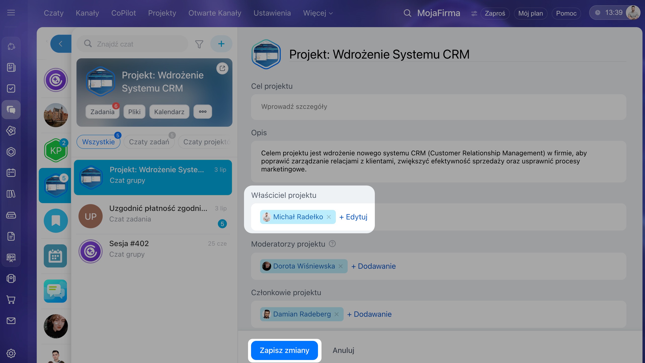Expand the Więcej dropdown menu
Image resolution: width=645 pixels, height=363 pixels.
pos(318,13)
